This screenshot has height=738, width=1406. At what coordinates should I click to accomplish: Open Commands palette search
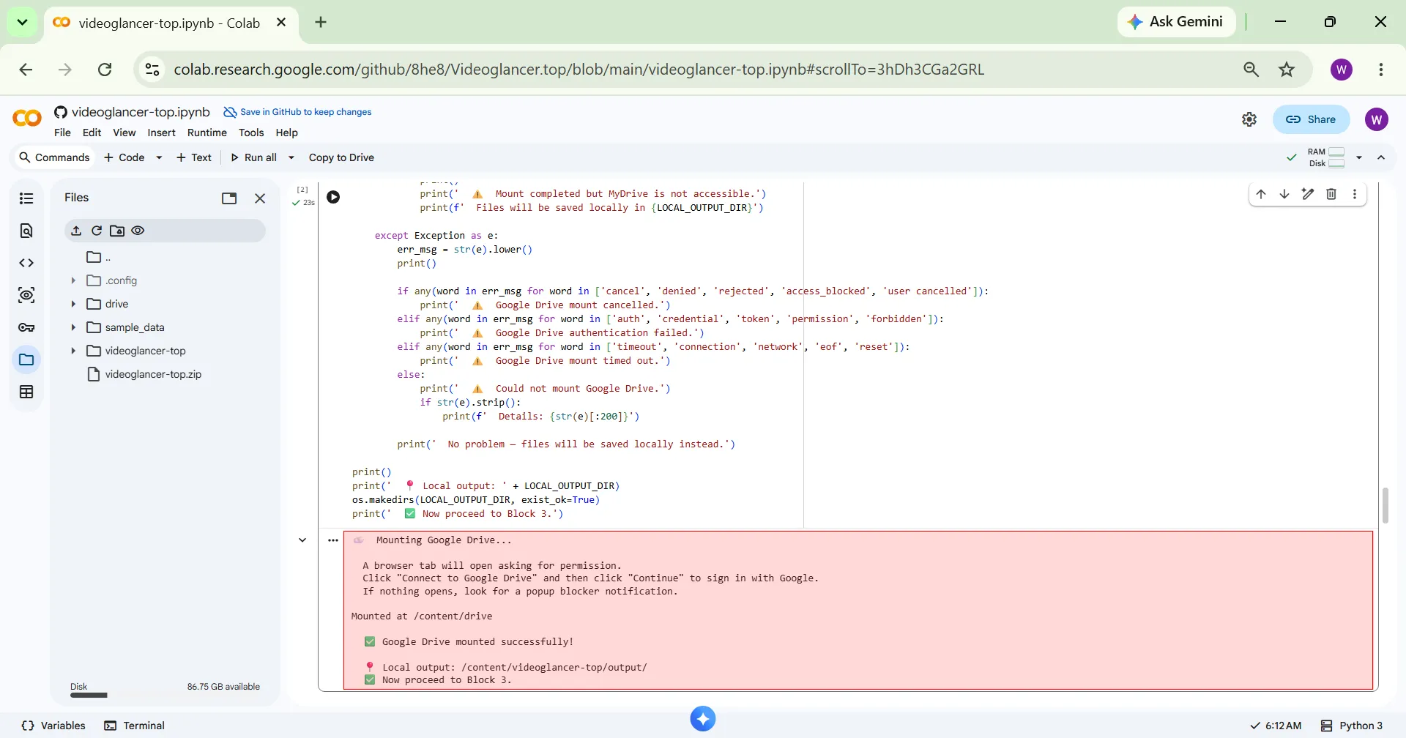[x=54, y=157]
